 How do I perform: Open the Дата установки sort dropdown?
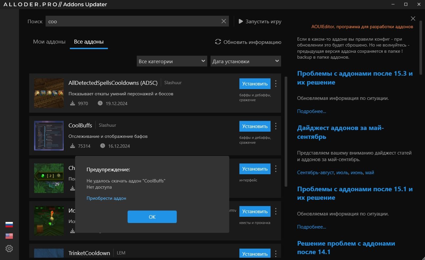click(x=246, y=61)
